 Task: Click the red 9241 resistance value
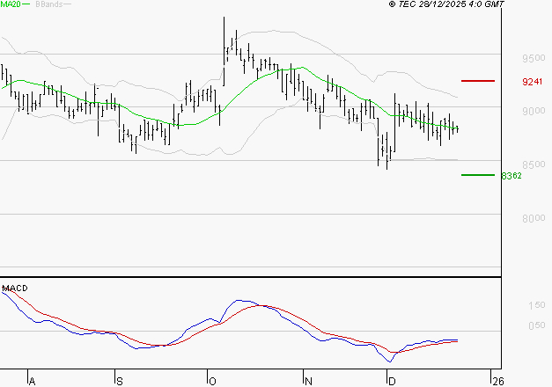coord(533,82)
